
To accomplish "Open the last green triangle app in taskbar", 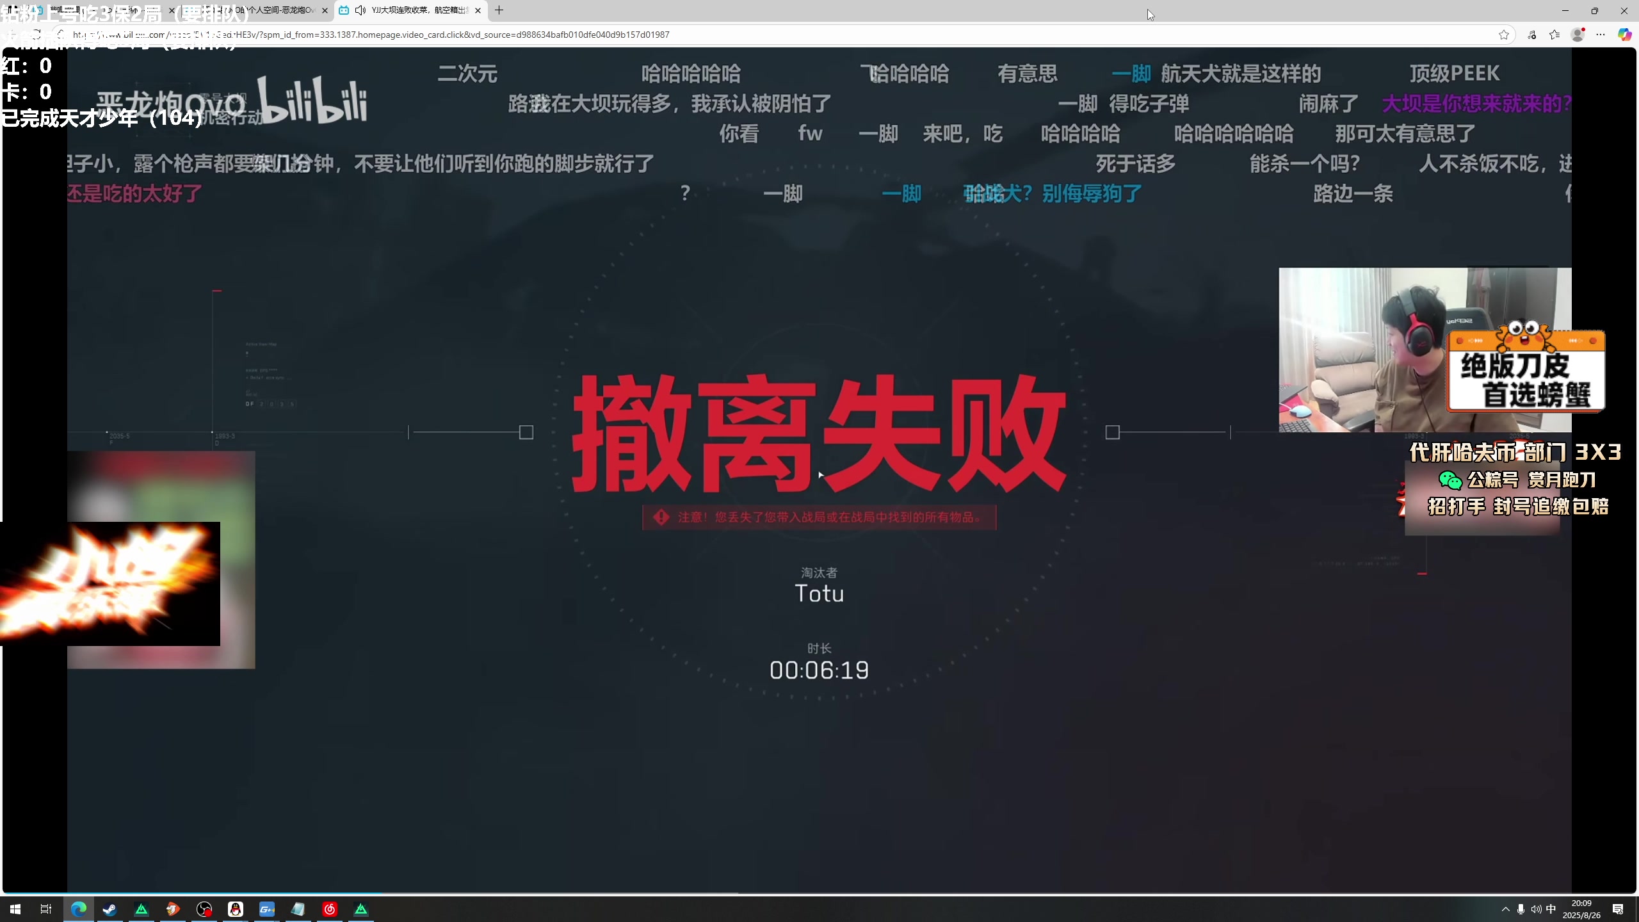I will pyautogui.click(x=361, y=909).
